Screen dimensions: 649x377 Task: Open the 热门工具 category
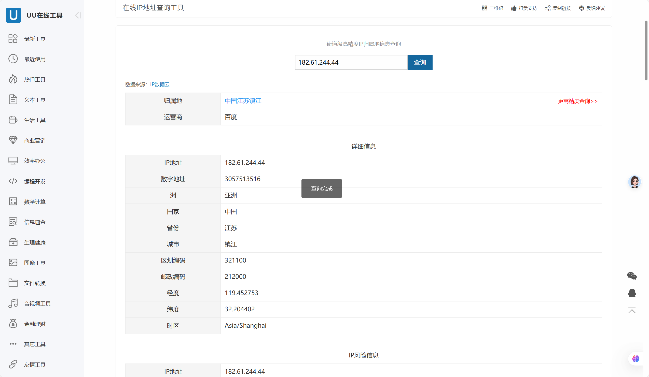coord(35,79)
